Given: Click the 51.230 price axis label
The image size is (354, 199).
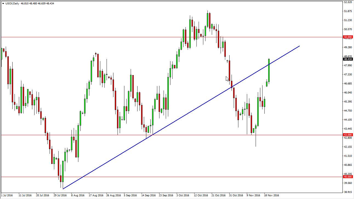Looking at the screenshot, I should click(348, 20).
